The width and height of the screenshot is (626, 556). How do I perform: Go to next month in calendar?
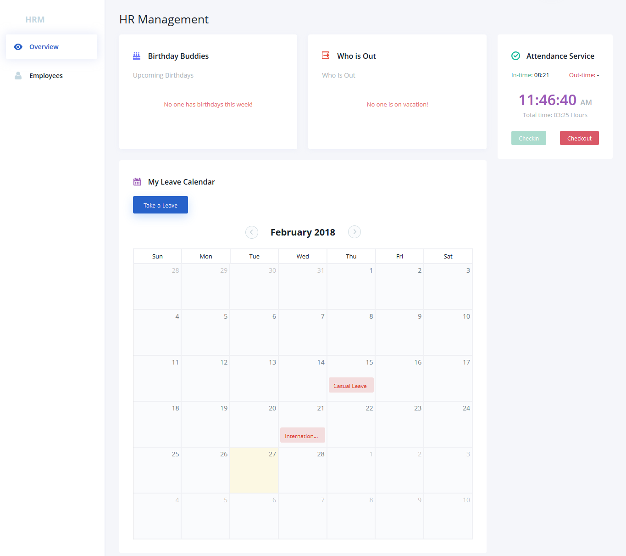355,232
